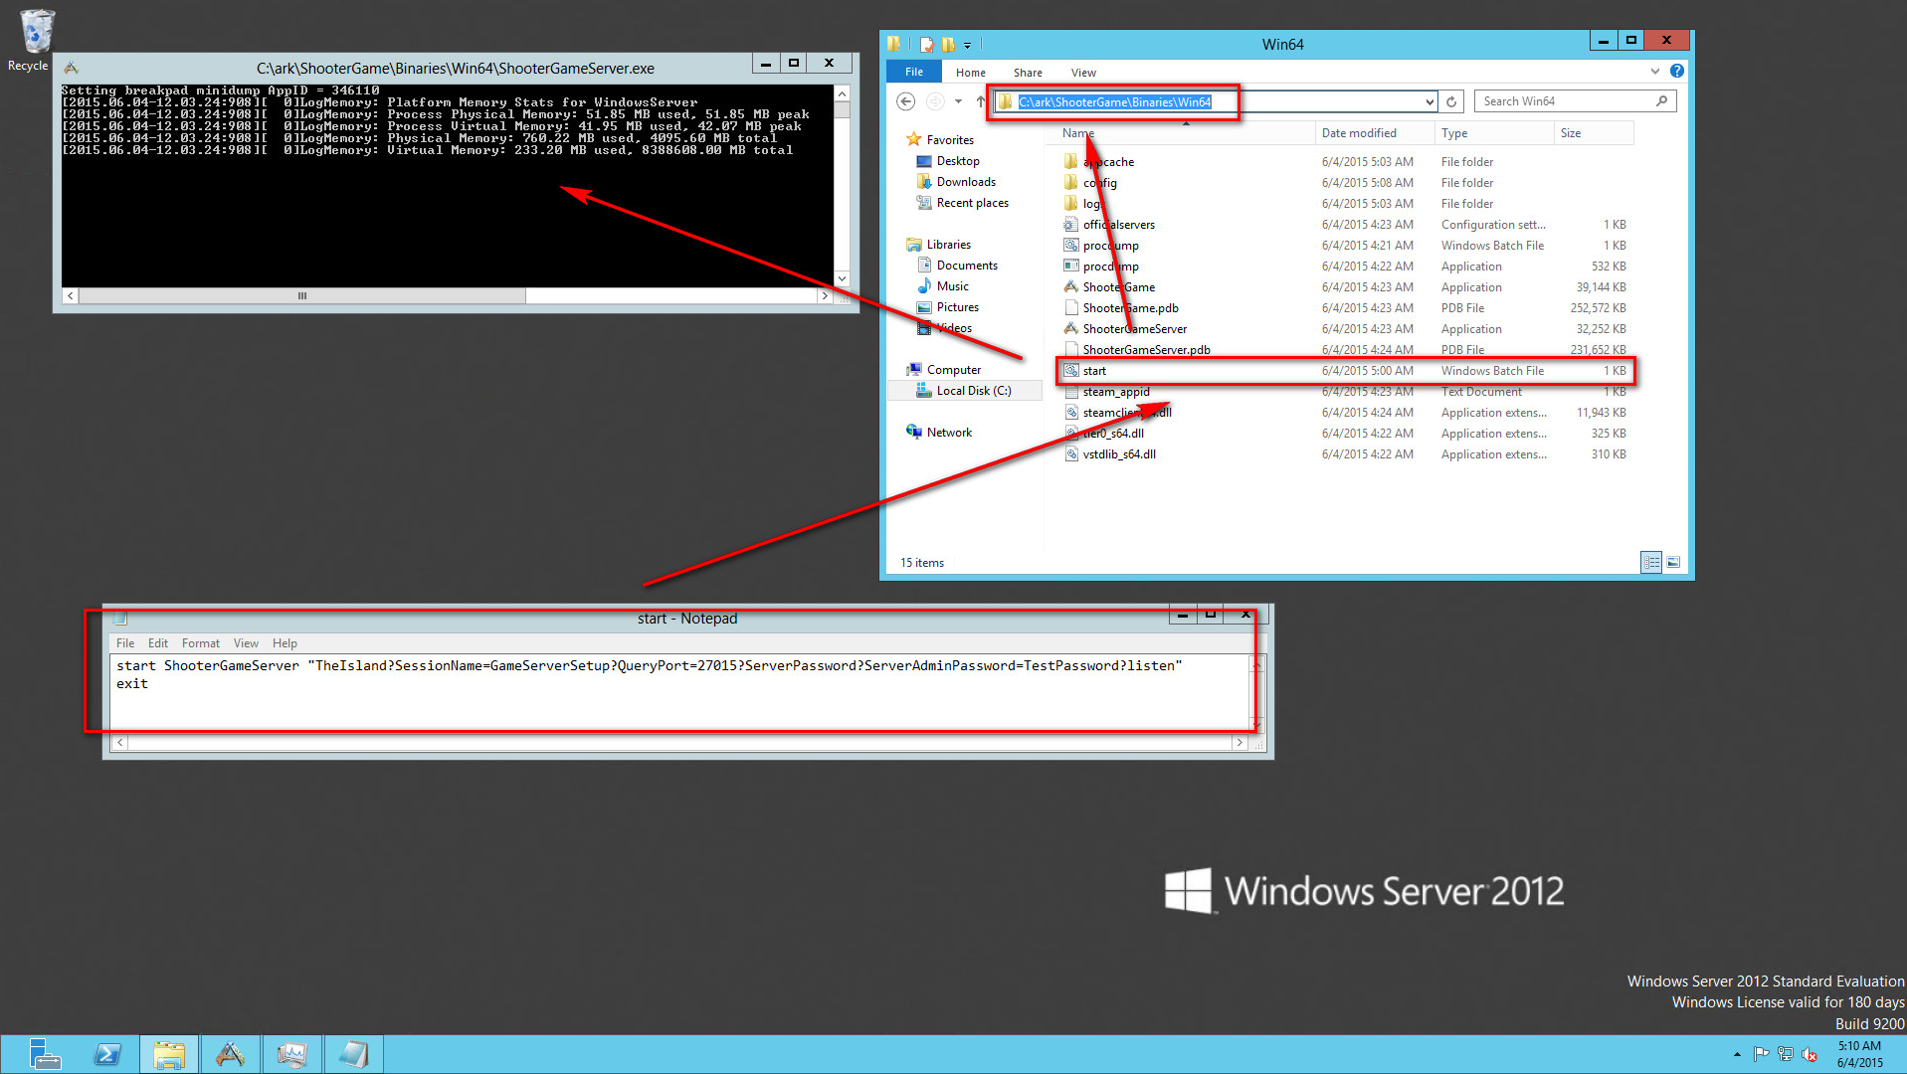Viewport: 1907px width, 1074px height.
Task: Click Notepad horizontal scroll right arrow
Action: (1240, 742)
